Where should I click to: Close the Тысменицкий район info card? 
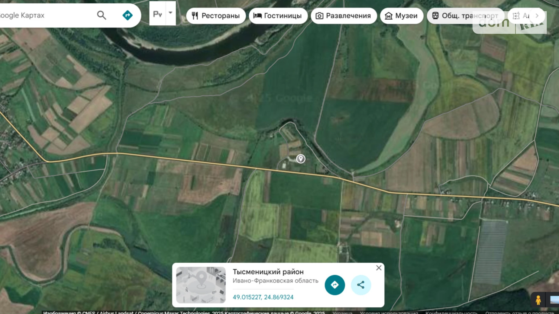coord(379,268)
